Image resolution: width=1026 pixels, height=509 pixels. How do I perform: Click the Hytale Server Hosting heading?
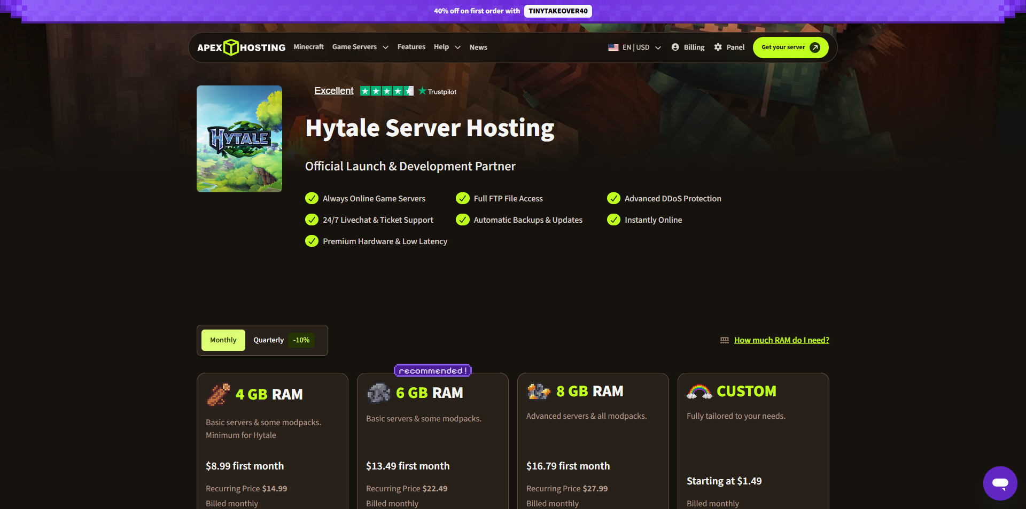coord(430,129)
